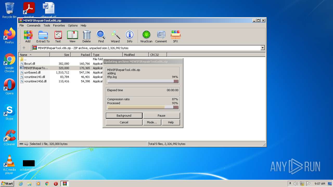Image resolution: width=333 pixels, height=187 pixels.
Task: Open Google Chrome desktop shortcut
Action: tap(9, 63)
